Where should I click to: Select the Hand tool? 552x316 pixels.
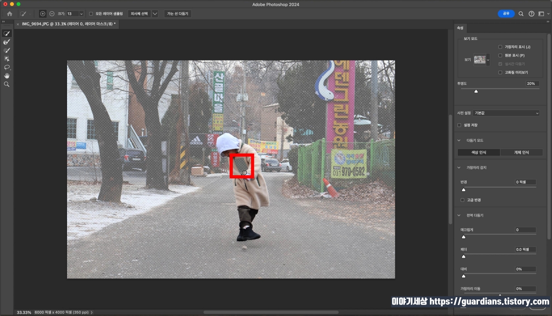tap(7, 76)
